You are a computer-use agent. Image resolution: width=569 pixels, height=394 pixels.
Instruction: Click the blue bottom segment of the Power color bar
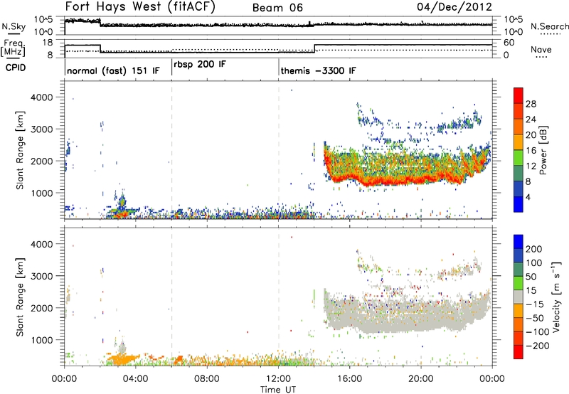click(x=519, y=204)
